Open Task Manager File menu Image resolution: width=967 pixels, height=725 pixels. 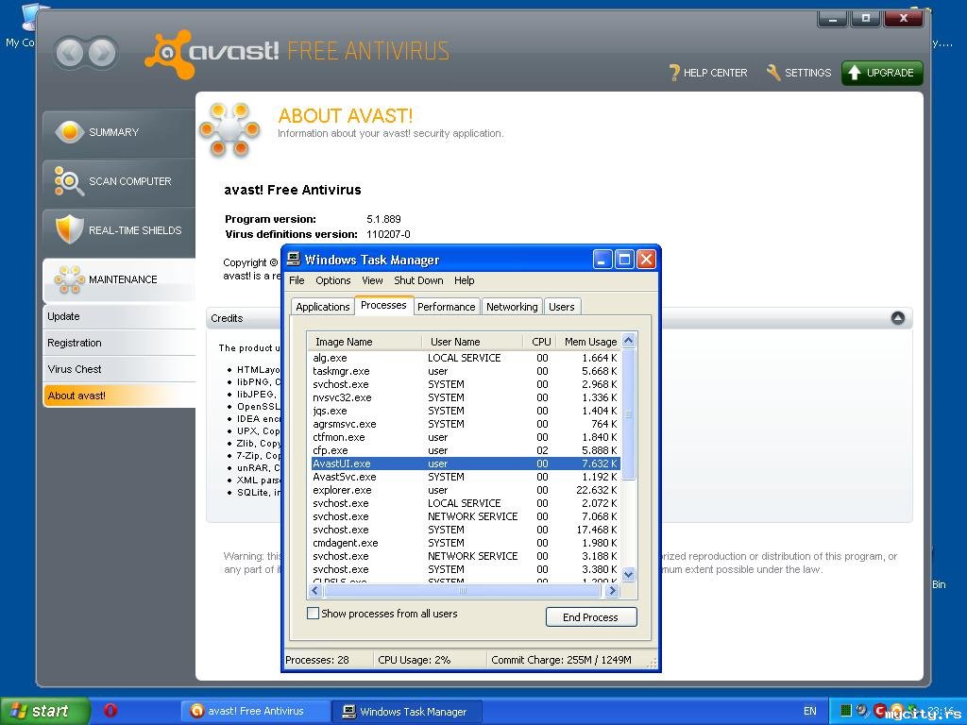point(297,280)
